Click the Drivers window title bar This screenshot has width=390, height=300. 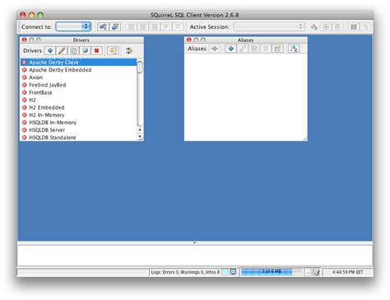point(81,40)
